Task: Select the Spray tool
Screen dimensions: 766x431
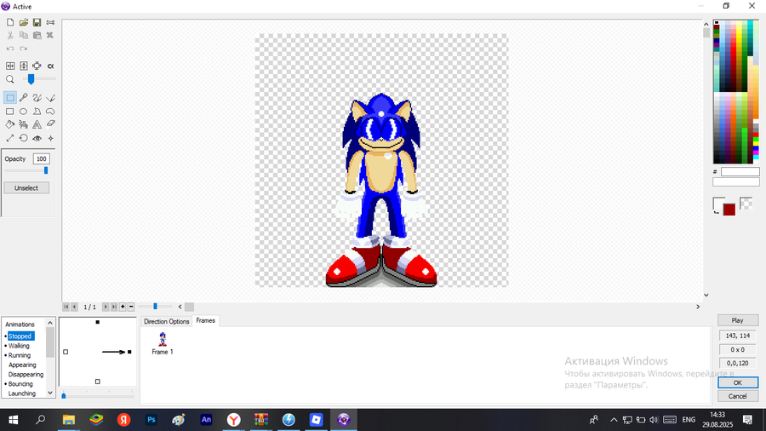Action: coord(24,124)
